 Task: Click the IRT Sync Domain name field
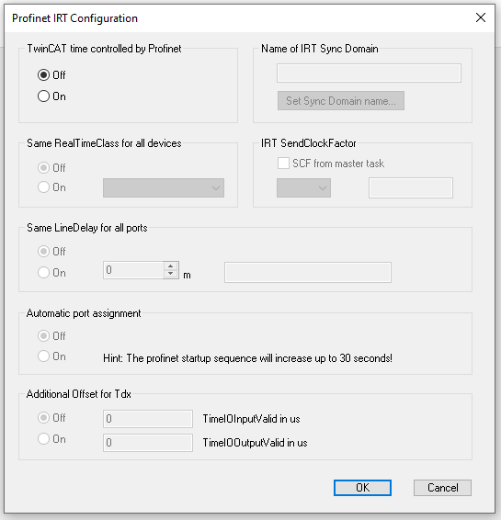tap(369, 73)
